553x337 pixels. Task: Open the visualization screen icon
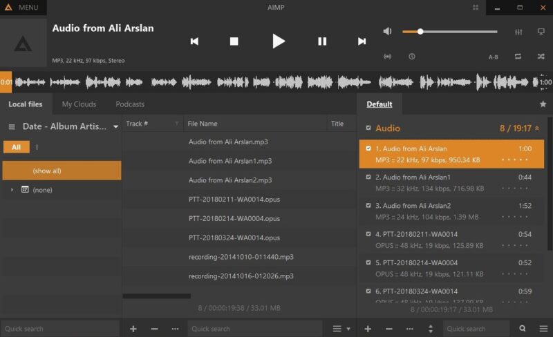coord(541,32)
